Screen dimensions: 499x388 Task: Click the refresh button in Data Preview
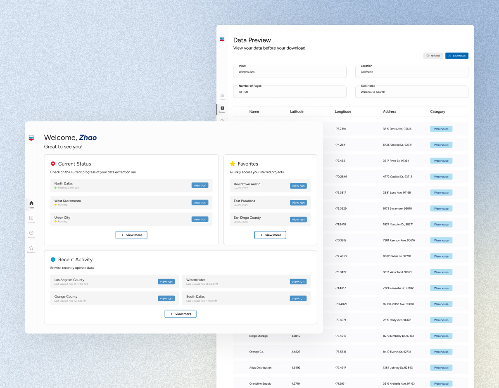[433, 56]
